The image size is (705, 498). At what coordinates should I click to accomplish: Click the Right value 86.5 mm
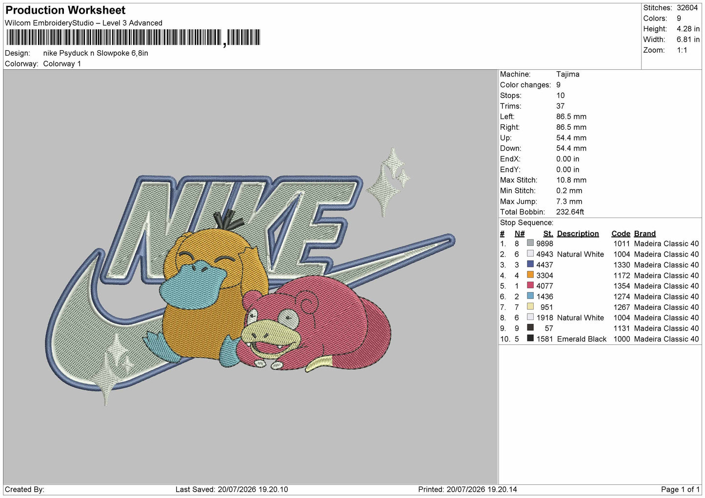click(x=571, y=127)
